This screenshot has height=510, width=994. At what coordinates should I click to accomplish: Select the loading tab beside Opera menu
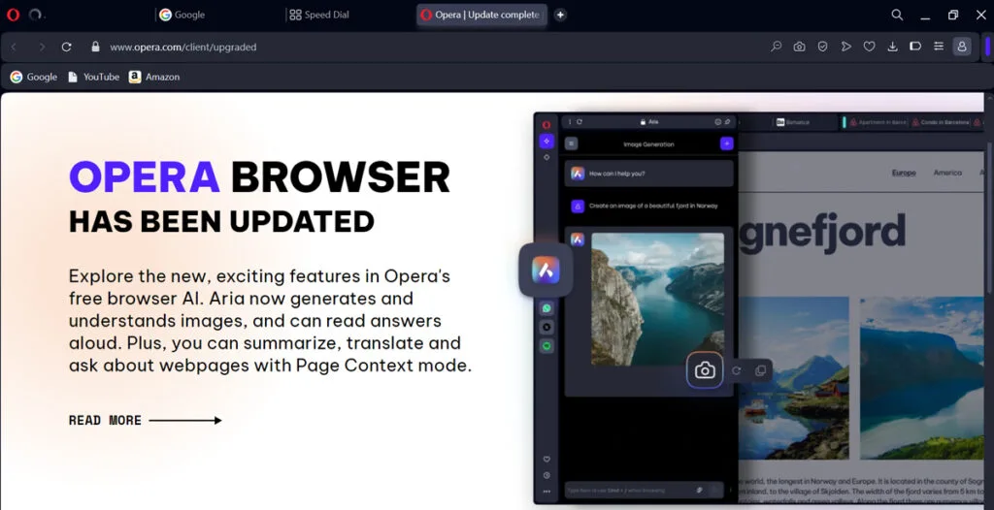pos(35,15)
